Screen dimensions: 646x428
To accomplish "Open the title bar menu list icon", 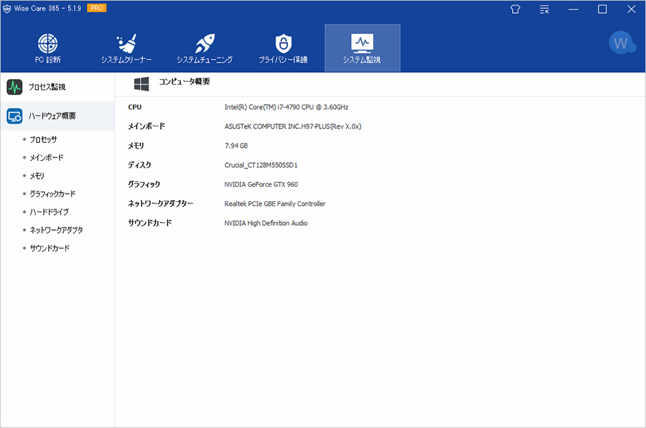I will pyautogui.click(x=544, y=9).
